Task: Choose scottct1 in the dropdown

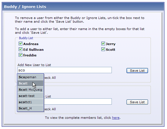Action: click(x=30, y=102)
